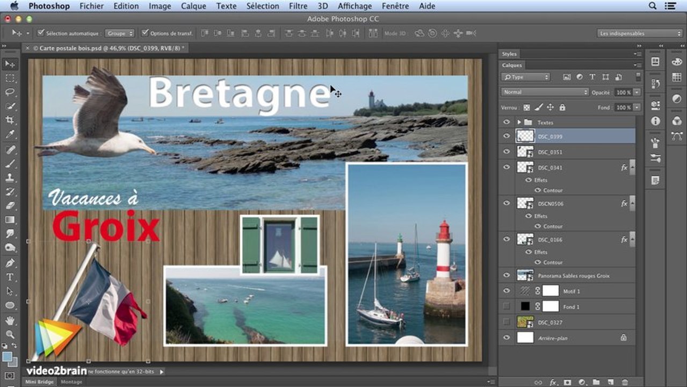Click the Delete layer trash icon
Image resolution: width=687 pixels, height=387 pixels.
[x=625, y=382]
